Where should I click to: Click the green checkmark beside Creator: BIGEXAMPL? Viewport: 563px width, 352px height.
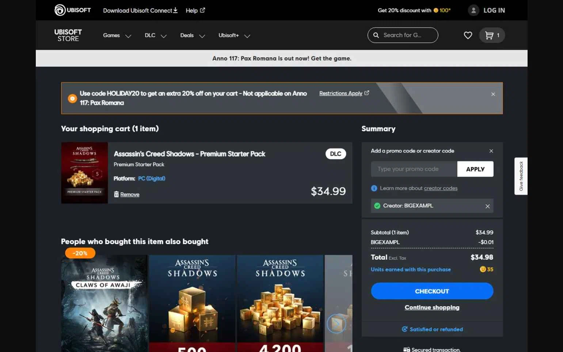click(x=377, y=206)
